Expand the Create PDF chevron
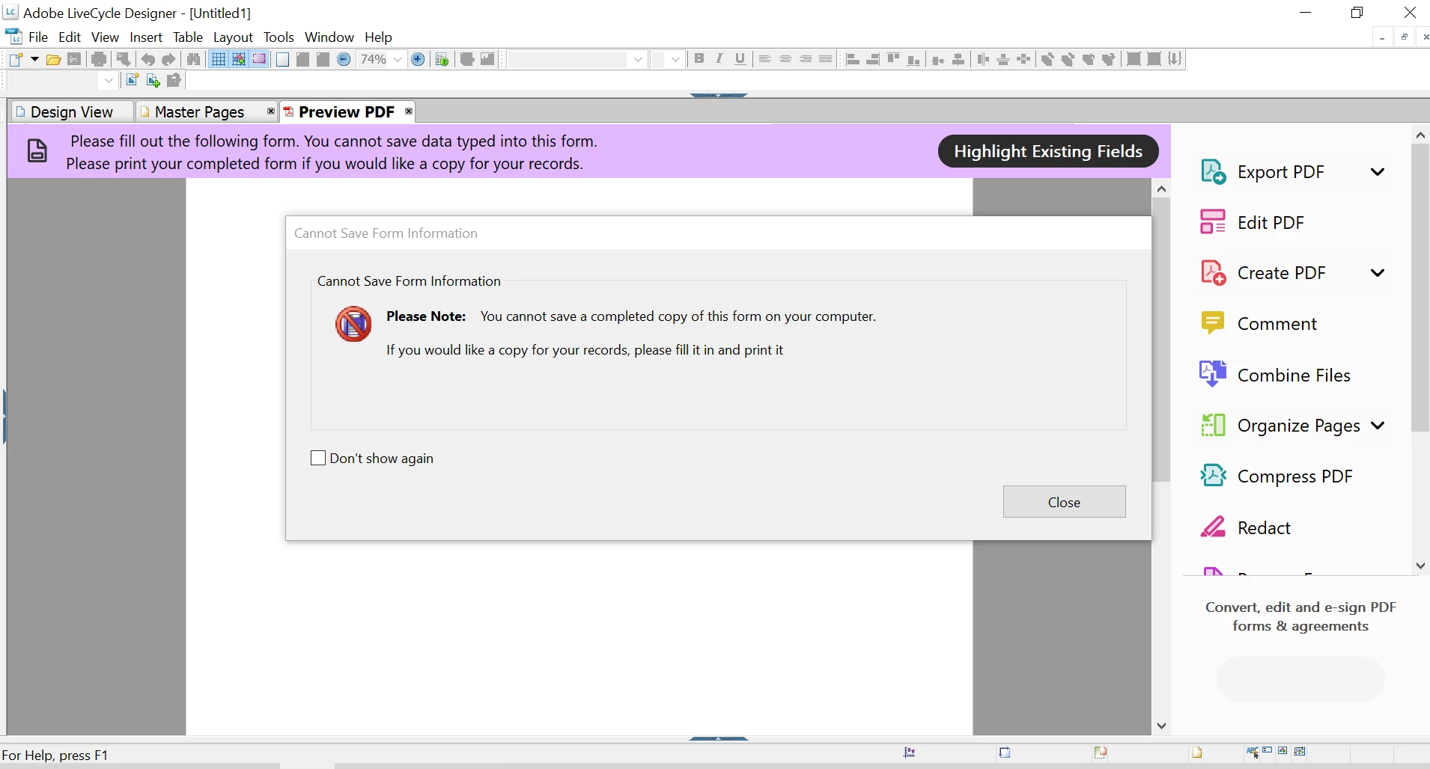The height and width of the screenshot is (769, 1430). (1378, 273)
